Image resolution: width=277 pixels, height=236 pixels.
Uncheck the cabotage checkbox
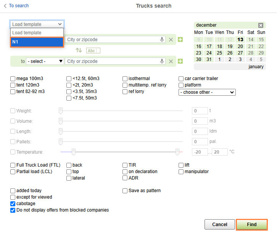(13, 204)
